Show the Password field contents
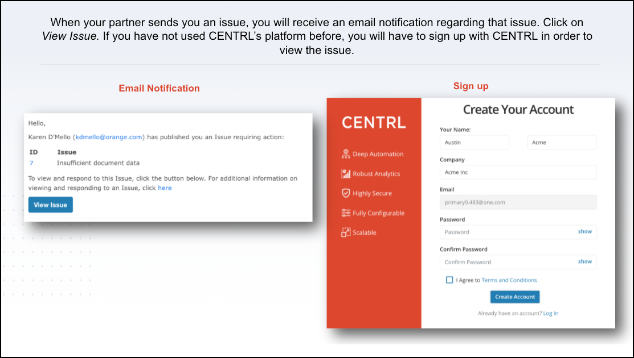Image resolution: width=634 pixels, height=358 pixels. 584,231
